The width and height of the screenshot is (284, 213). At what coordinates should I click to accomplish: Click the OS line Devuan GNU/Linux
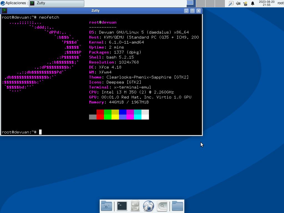point(139,32)
